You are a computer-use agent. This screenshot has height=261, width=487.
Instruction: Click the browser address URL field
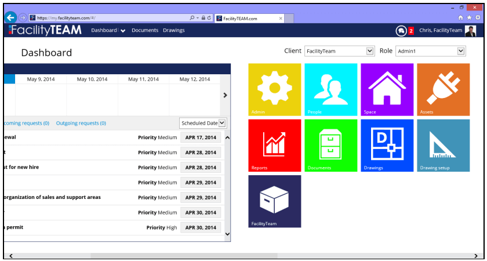pyautogui.click(x=109, y=18)
